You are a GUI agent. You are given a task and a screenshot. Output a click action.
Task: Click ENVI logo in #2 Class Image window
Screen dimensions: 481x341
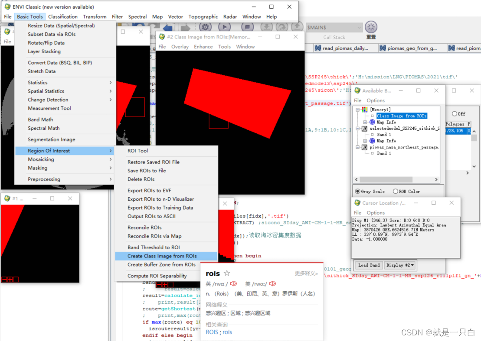pyautogui.click(x=162, y=37)
